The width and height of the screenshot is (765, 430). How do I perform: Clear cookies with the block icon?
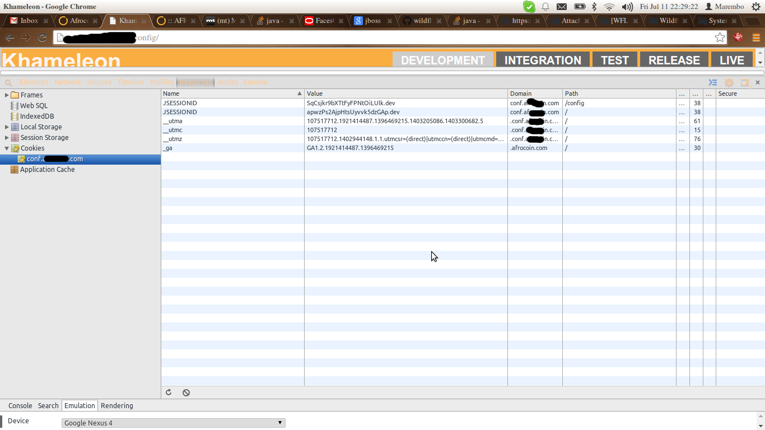[x=186, y=392]
